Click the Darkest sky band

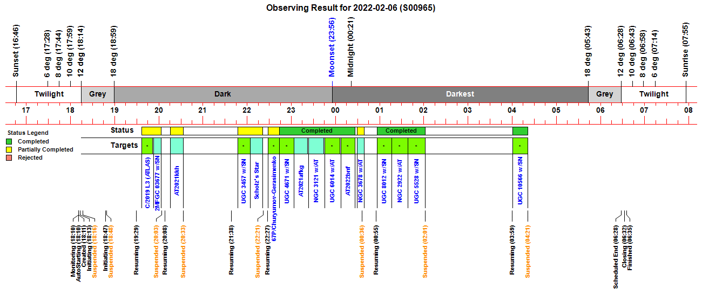[460, 94]
